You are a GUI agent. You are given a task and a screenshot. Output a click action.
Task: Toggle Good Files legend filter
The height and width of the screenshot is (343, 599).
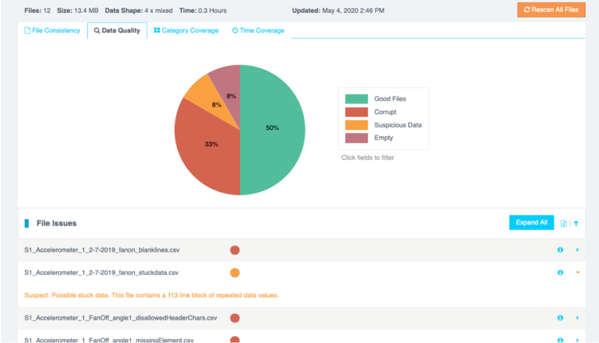pyautogui.click(x=390, y=99)
